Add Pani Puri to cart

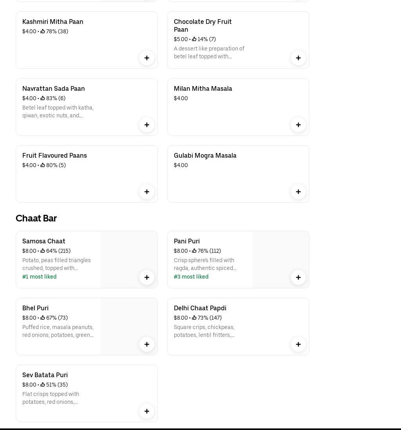coord(298,277)
